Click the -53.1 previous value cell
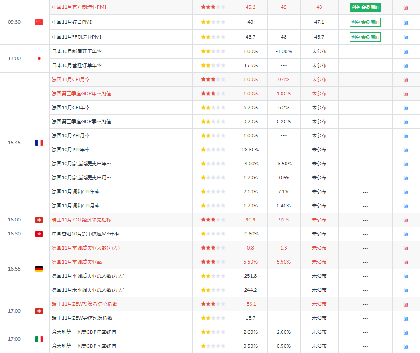The width and height of the screenshot is (420, 353). coord(251,304)
